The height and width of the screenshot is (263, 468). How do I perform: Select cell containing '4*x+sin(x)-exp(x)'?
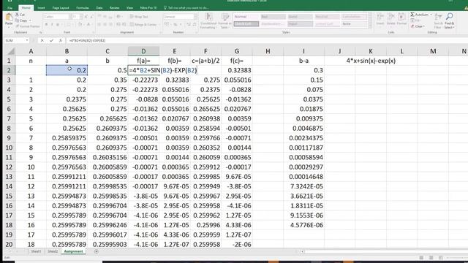click(x=371, y=61)
